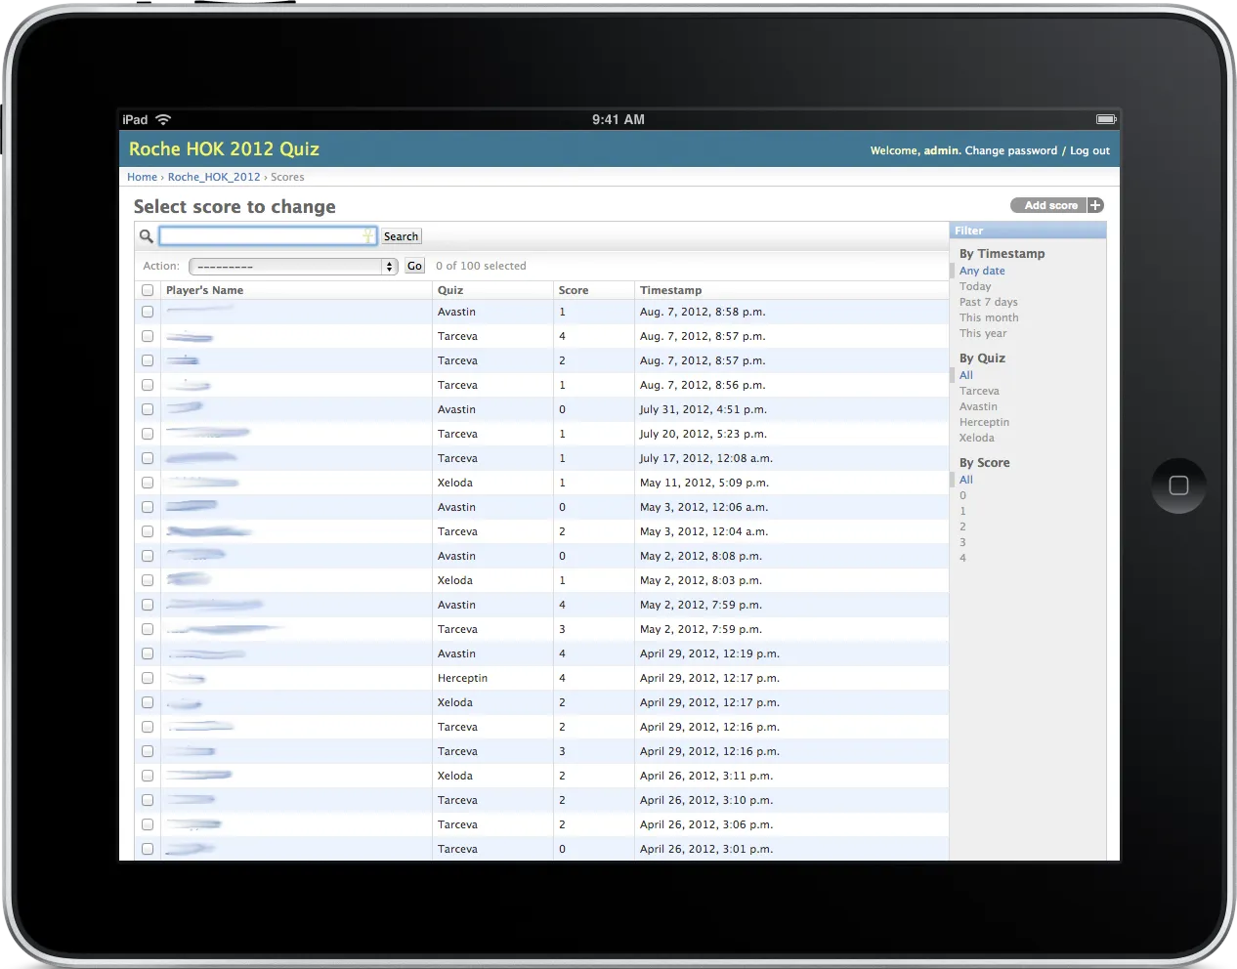Viewport: 1237px width, 969px height.
Task: Click the Search button
Action: 401,236
